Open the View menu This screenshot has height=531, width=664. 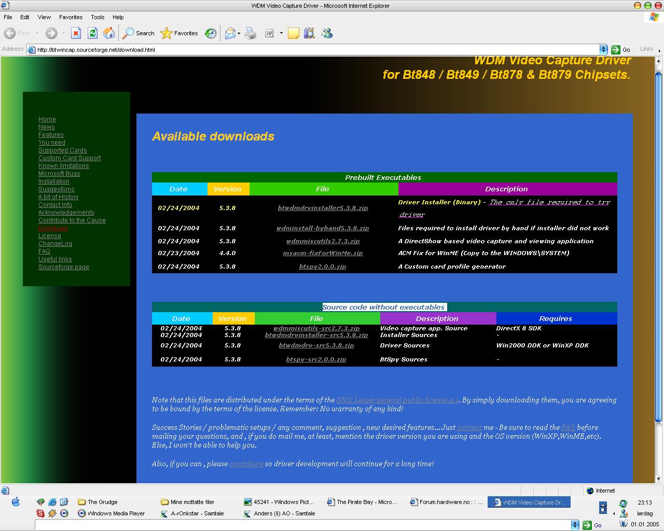[45, 17]
